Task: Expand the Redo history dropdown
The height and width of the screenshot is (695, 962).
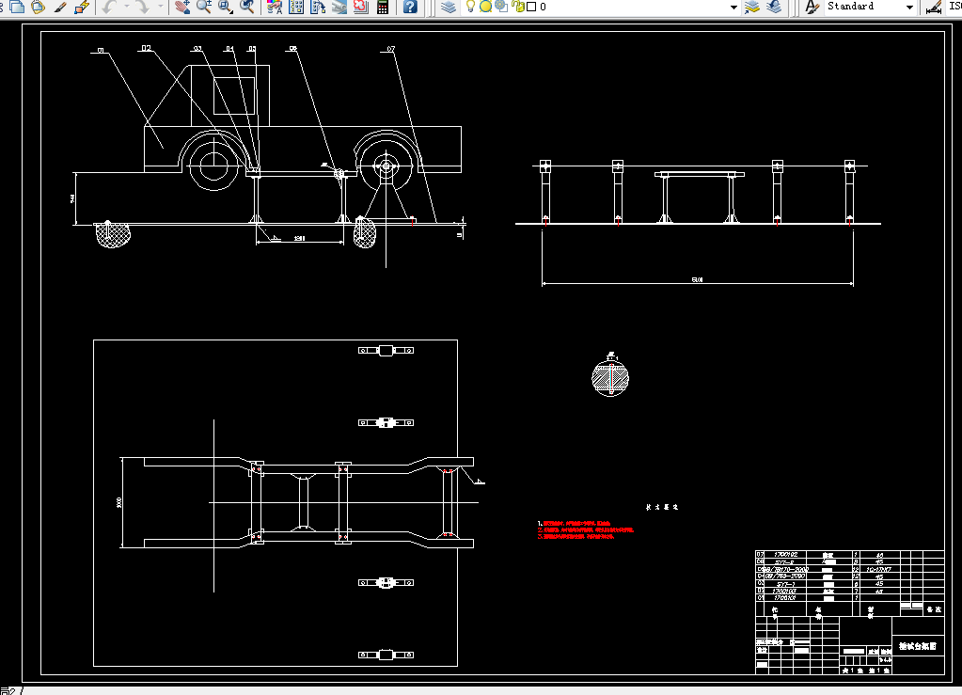Action: [160, 7]
